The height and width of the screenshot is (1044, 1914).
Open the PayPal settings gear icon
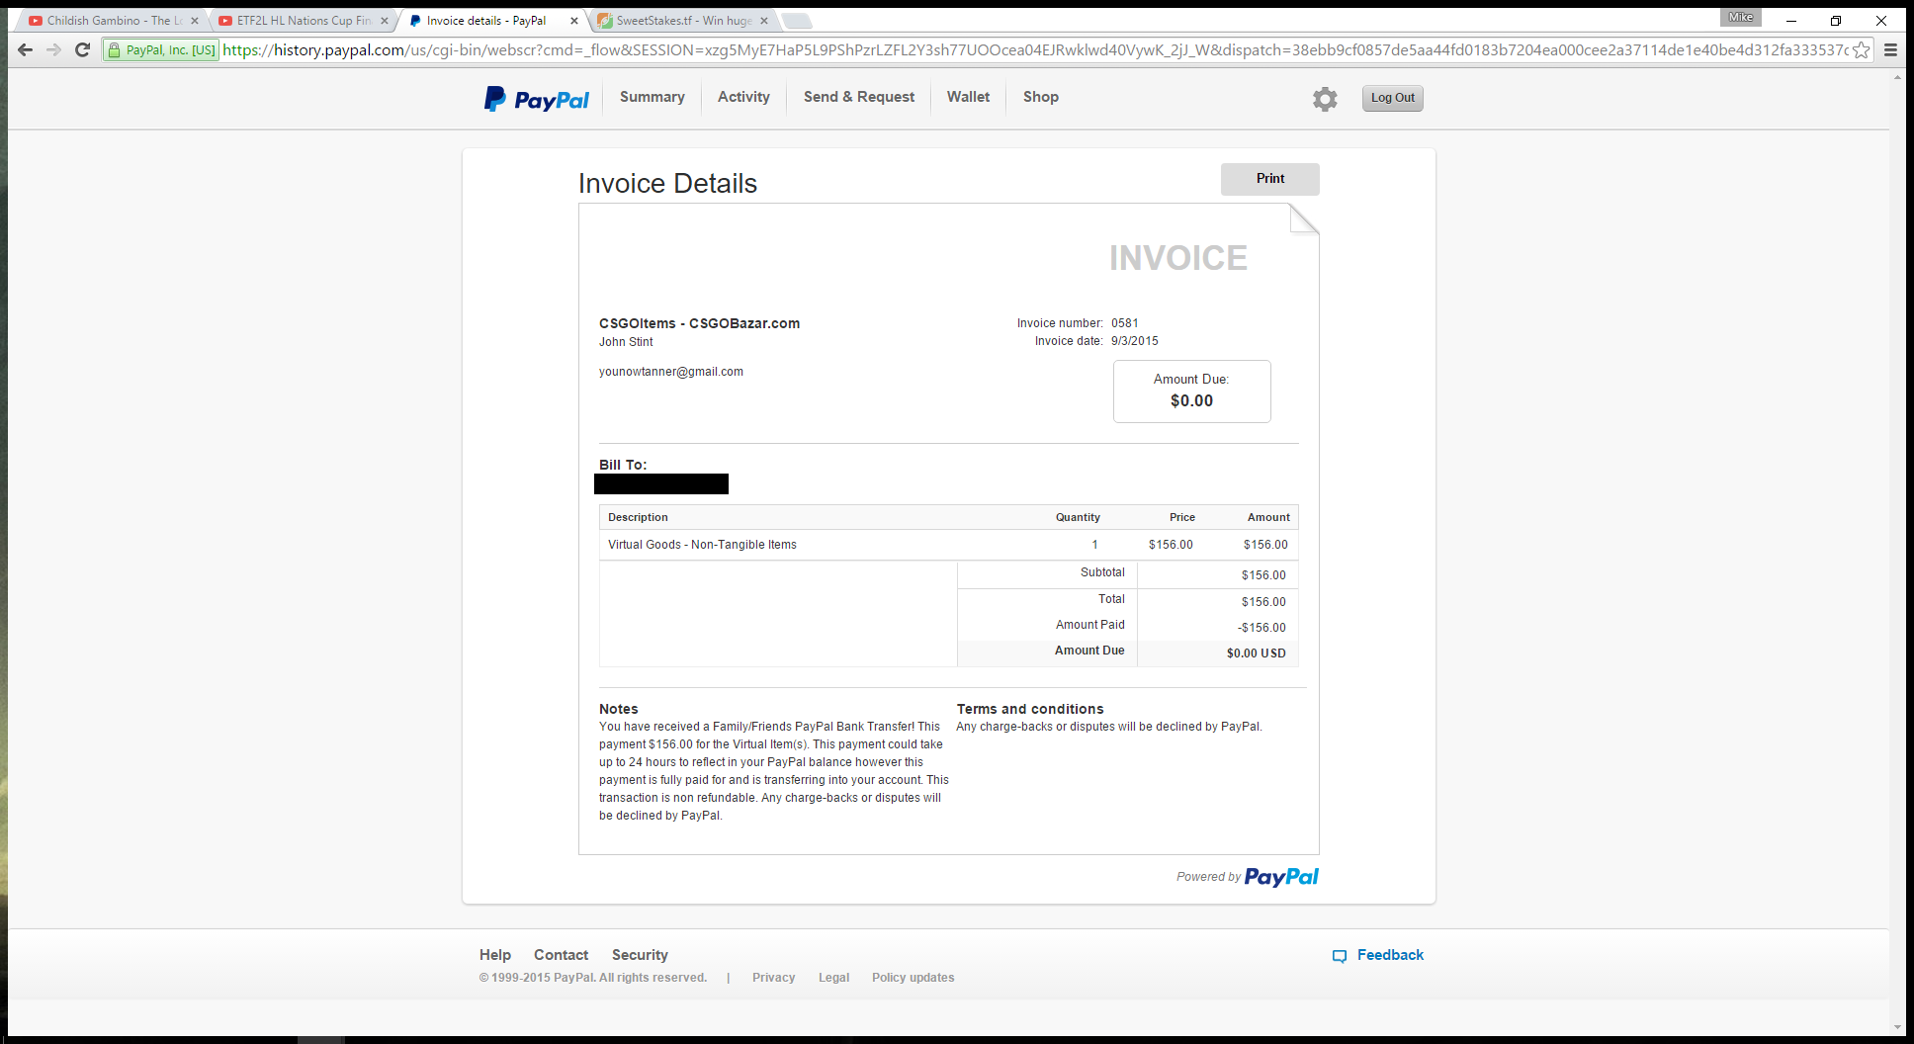1325,99
